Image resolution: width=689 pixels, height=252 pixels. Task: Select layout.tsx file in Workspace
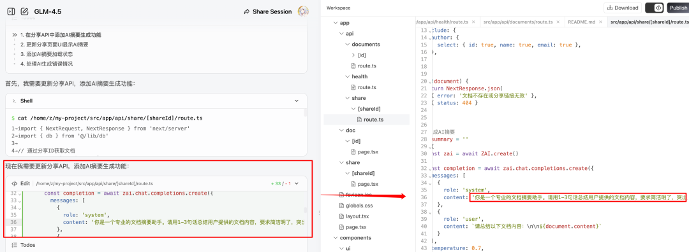pyautogui.click(x=354, y=216)
